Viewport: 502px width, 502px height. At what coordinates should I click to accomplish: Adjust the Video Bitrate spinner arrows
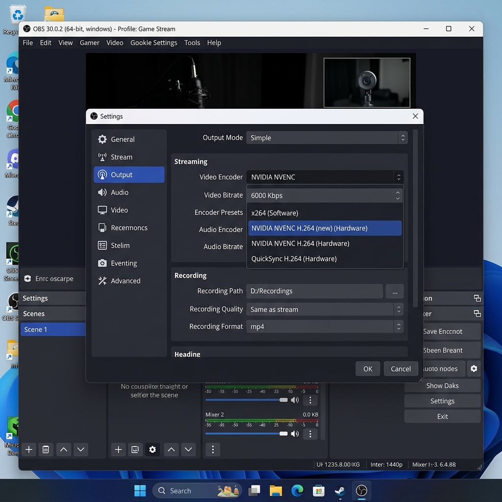pyautogui.click(x=398, y=195)
